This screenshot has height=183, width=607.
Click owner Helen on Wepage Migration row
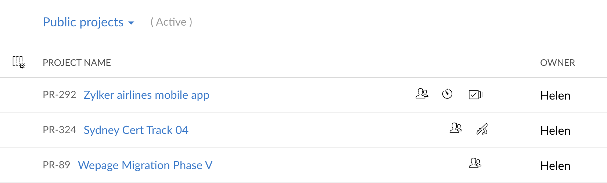pyautogui.click(x=555, y=166)
